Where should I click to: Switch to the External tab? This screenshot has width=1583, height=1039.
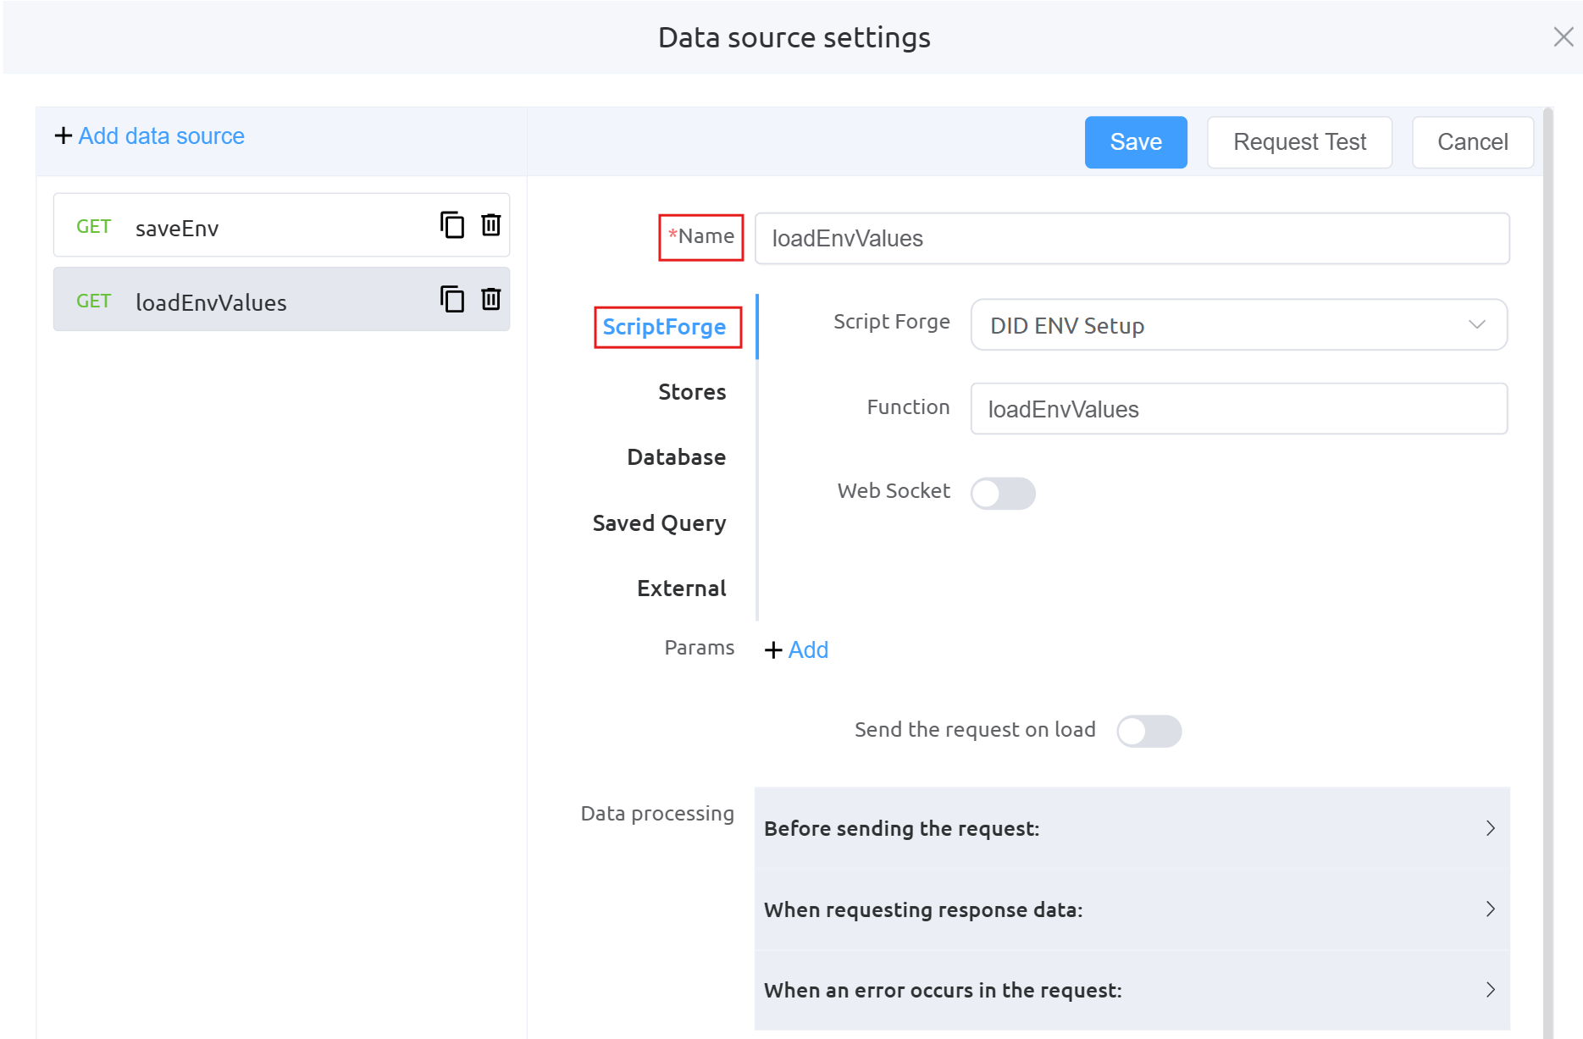(681, 589)
